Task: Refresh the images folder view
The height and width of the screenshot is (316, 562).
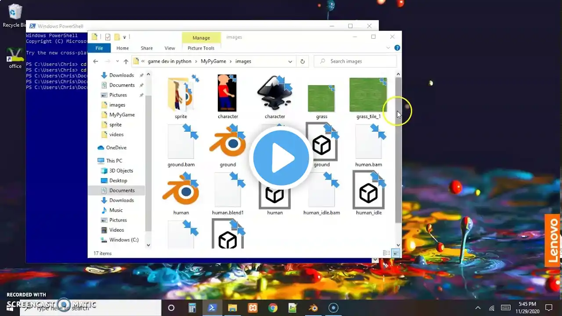Action: [303, 61]
